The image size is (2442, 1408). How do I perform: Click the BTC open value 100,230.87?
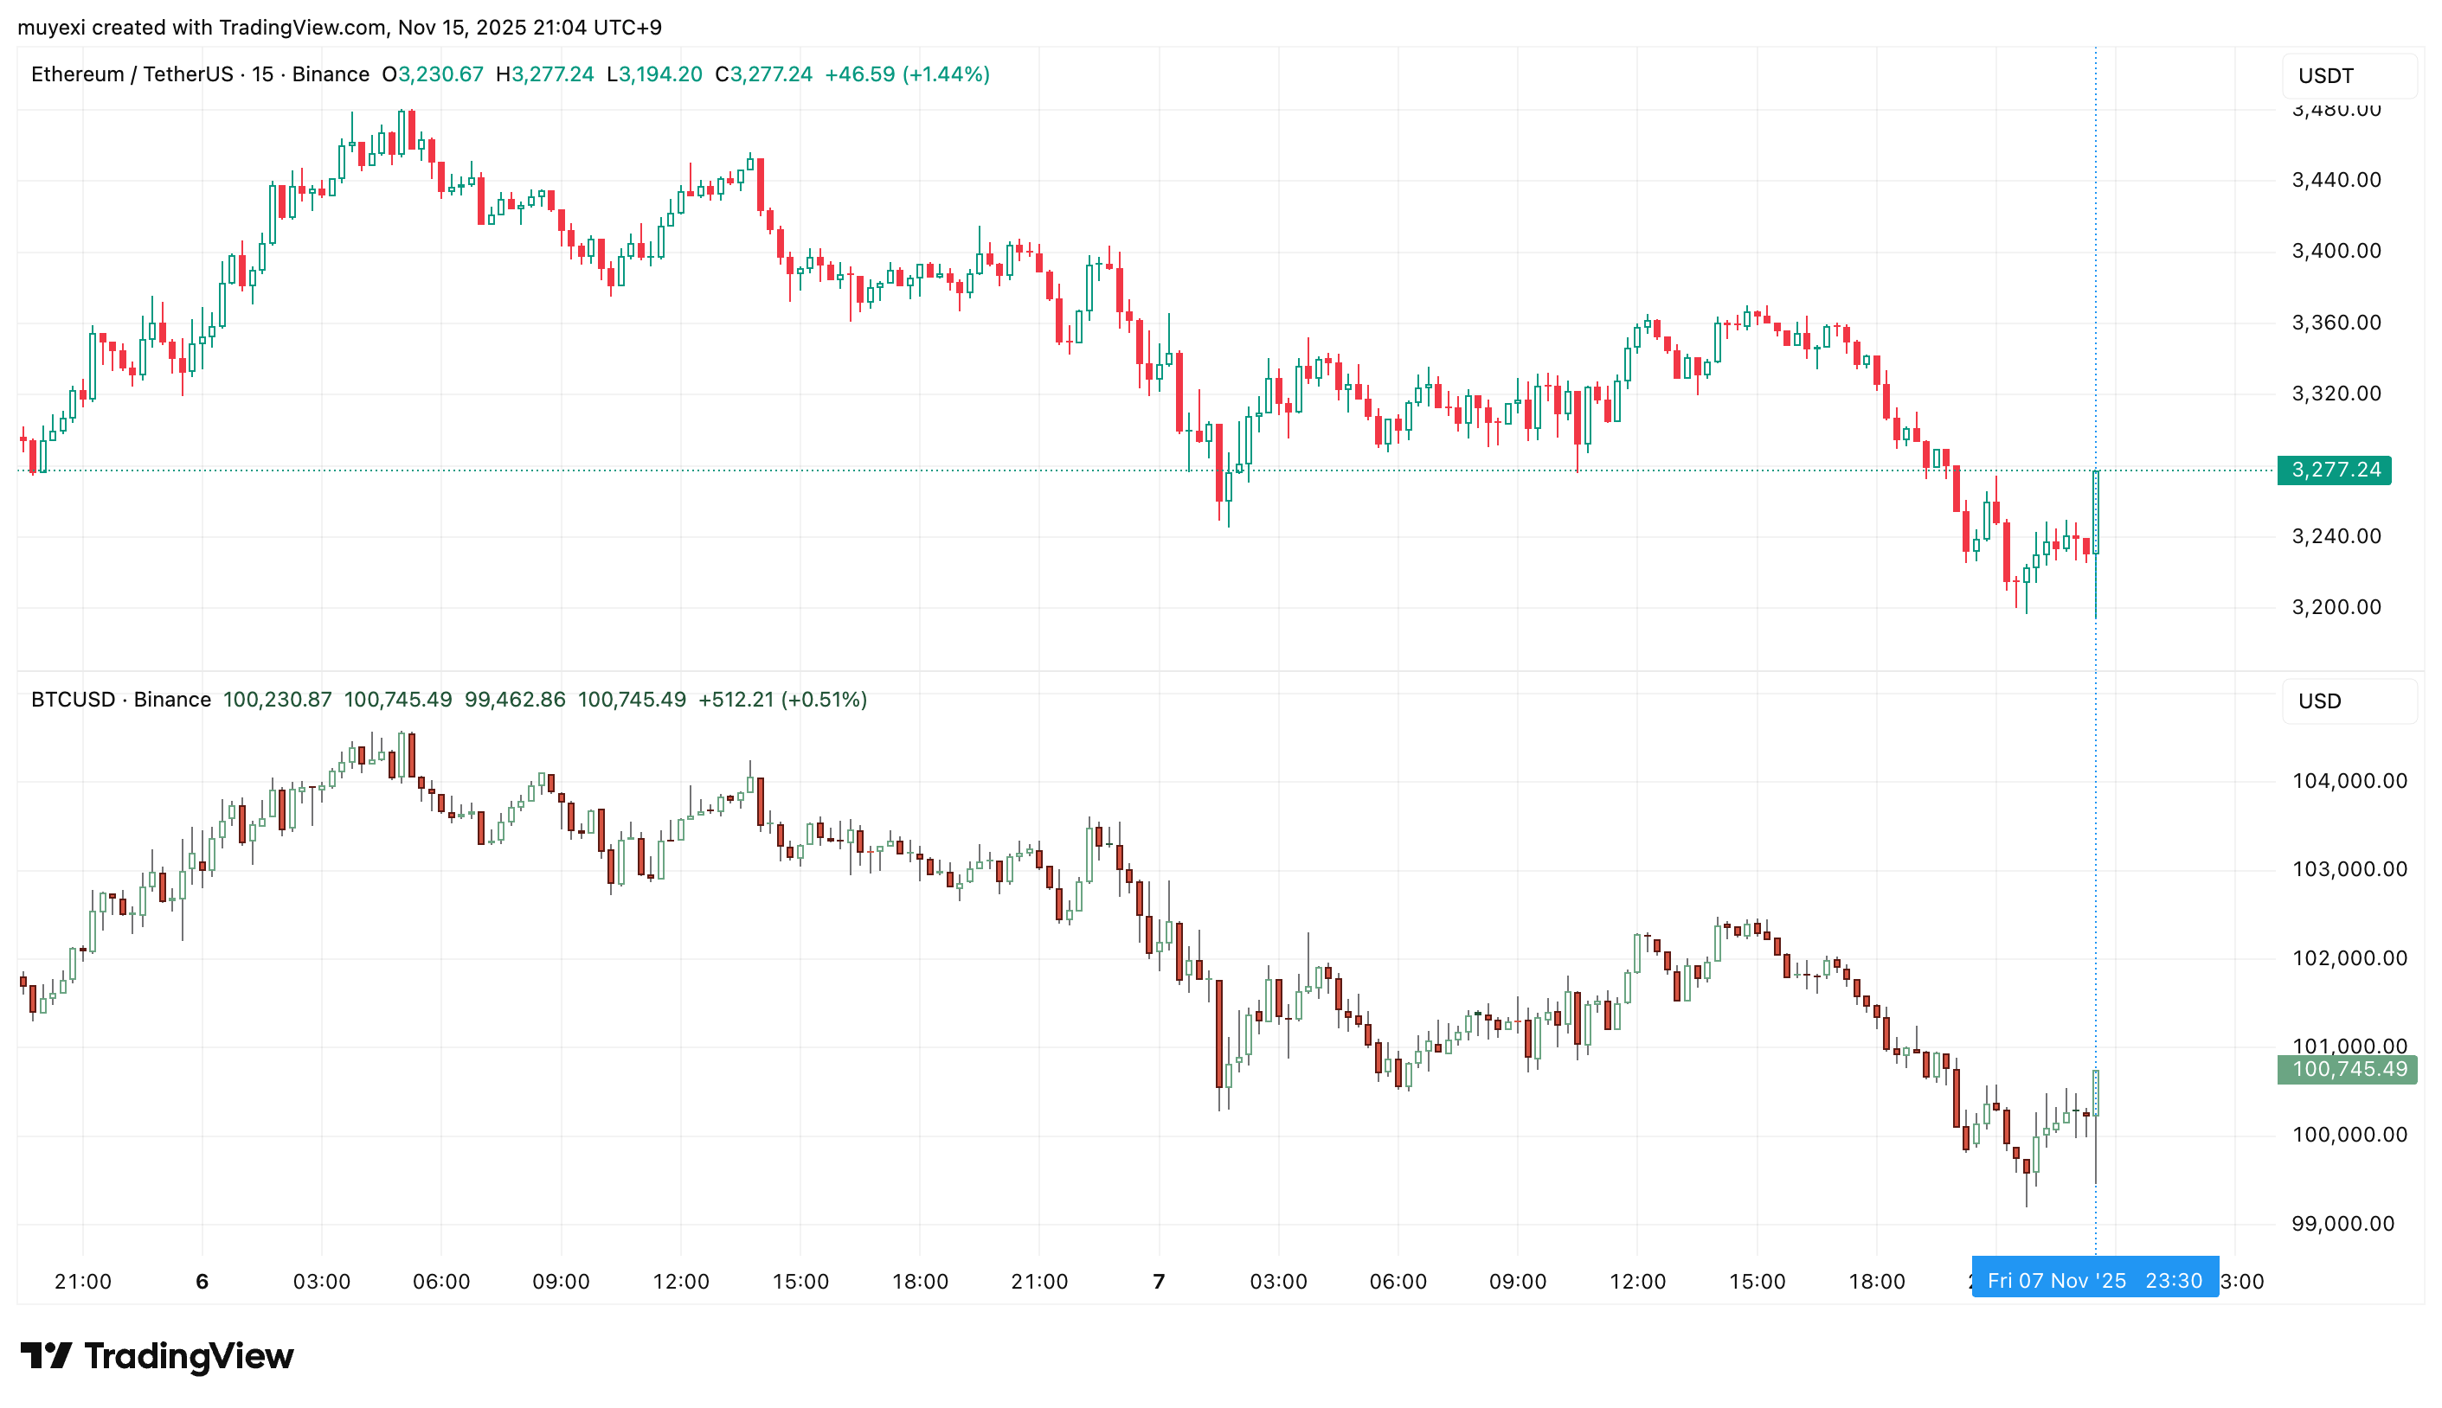point(277,699)
